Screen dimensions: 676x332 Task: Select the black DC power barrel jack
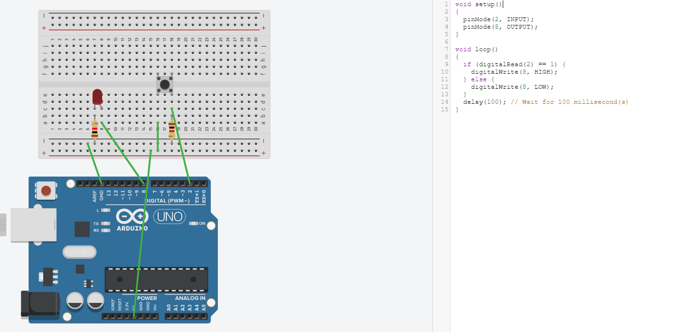pos(40,304)
